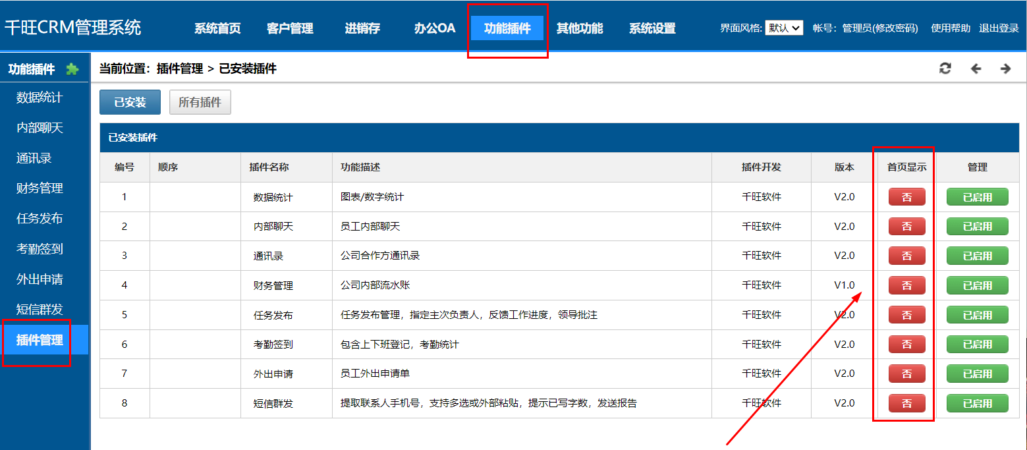This screenshot has height=450, width=1027.
Task: Open 使用帮助 help link
Action: tap(951, 28)
